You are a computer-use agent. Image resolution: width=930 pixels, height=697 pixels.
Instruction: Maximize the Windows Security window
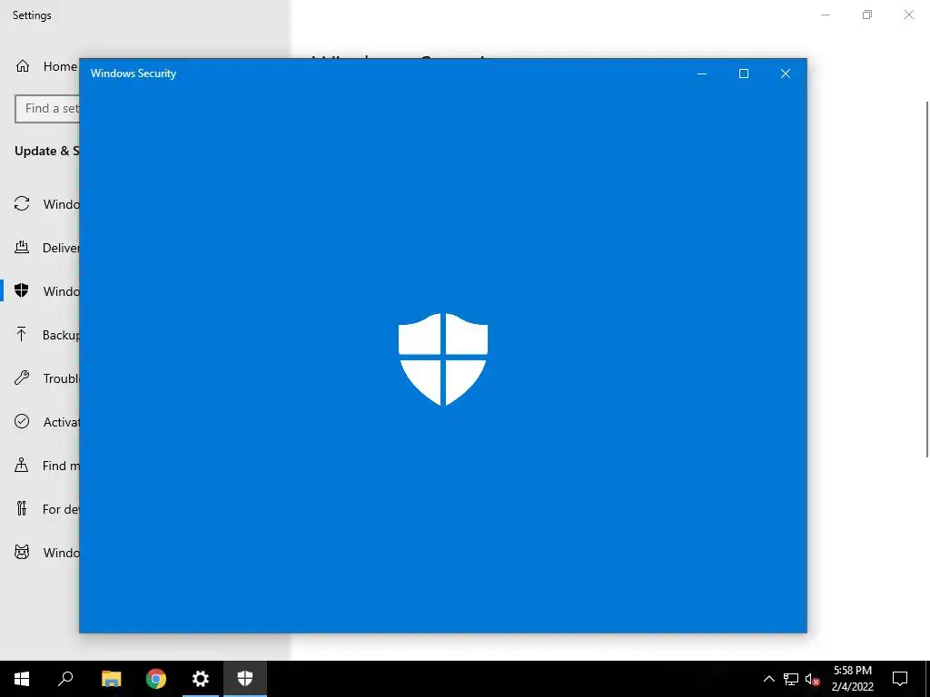[744, 74]
